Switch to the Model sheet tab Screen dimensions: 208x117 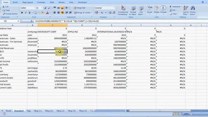pyautogui.click(x=8, y=111)
